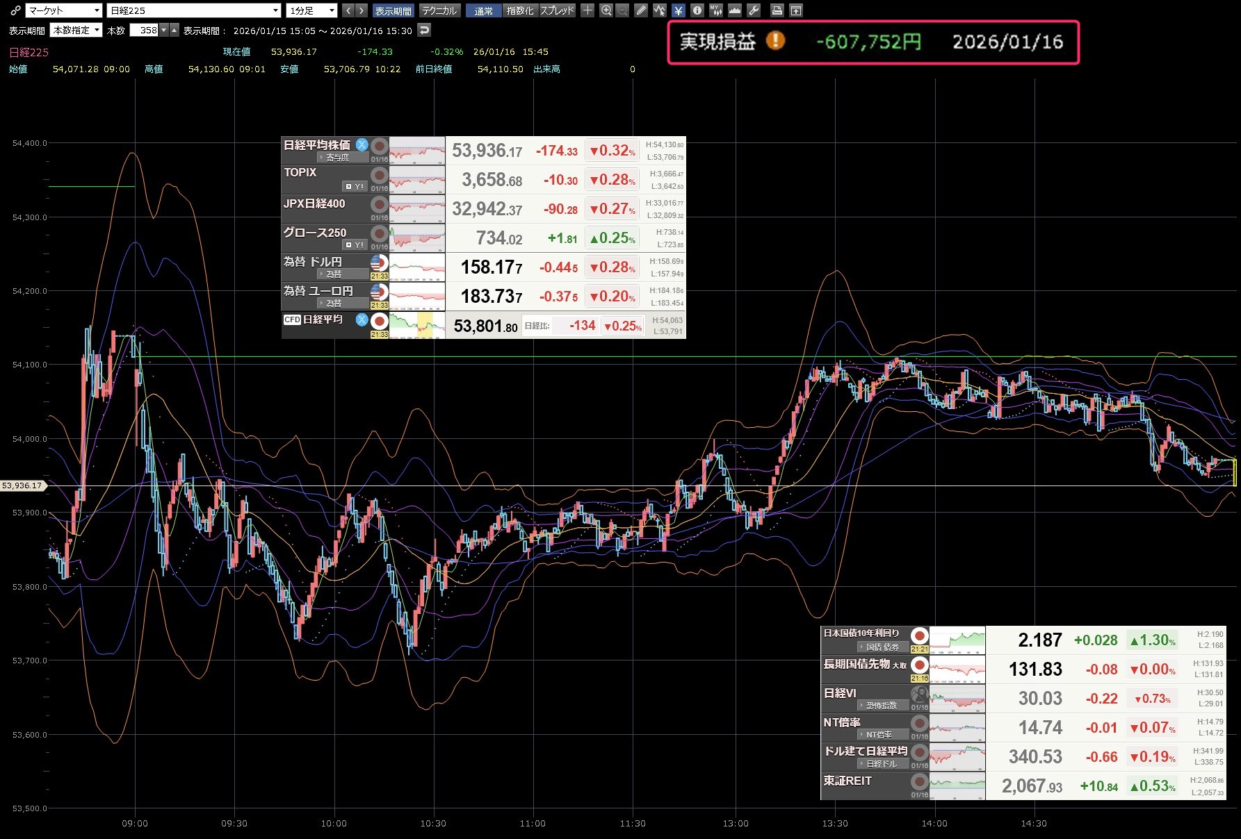This screenshot has width=1241, height=839.
Task: Toggle the 通常 normal display mode
Action: tap(483, 10)
